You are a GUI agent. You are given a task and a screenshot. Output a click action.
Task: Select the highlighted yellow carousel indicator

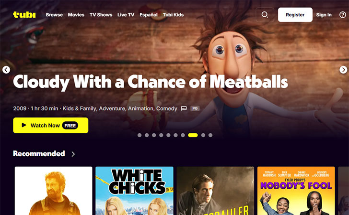[193, 135]
